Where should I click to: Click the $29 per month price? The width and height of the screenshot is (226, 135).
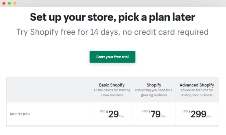tap(112, 114)
